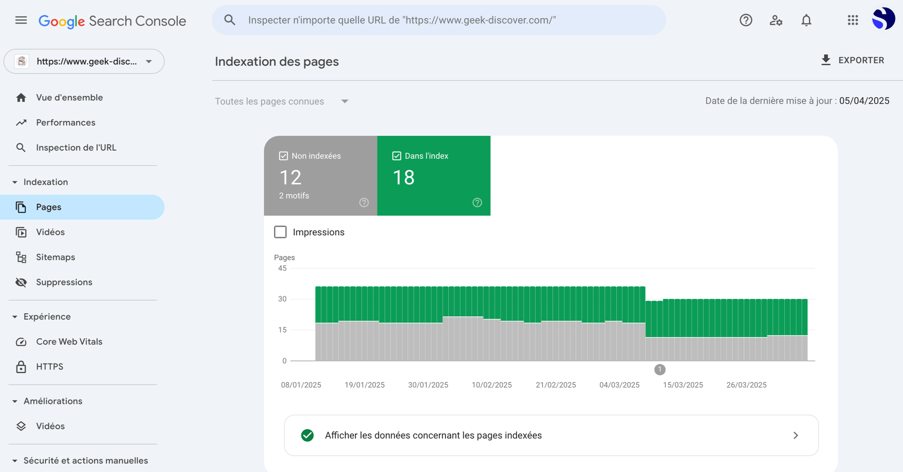The image size is (903, 472).
Task: Open the hamburger navigation menu
Action: 21,20
